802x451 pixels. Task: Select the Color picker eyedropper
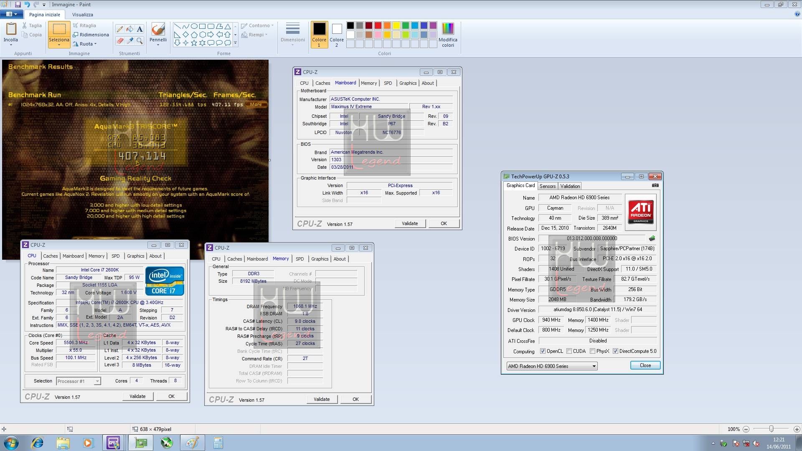click(130, 41)
